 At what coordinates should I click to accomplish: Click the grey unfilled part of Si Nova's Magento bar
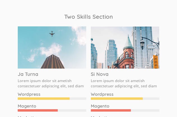pyautogui.click(x=145, y=110)
